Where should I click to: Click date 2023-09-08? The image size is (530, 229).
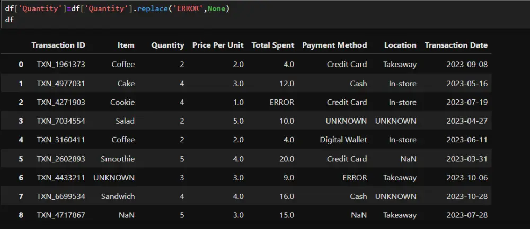467,65
